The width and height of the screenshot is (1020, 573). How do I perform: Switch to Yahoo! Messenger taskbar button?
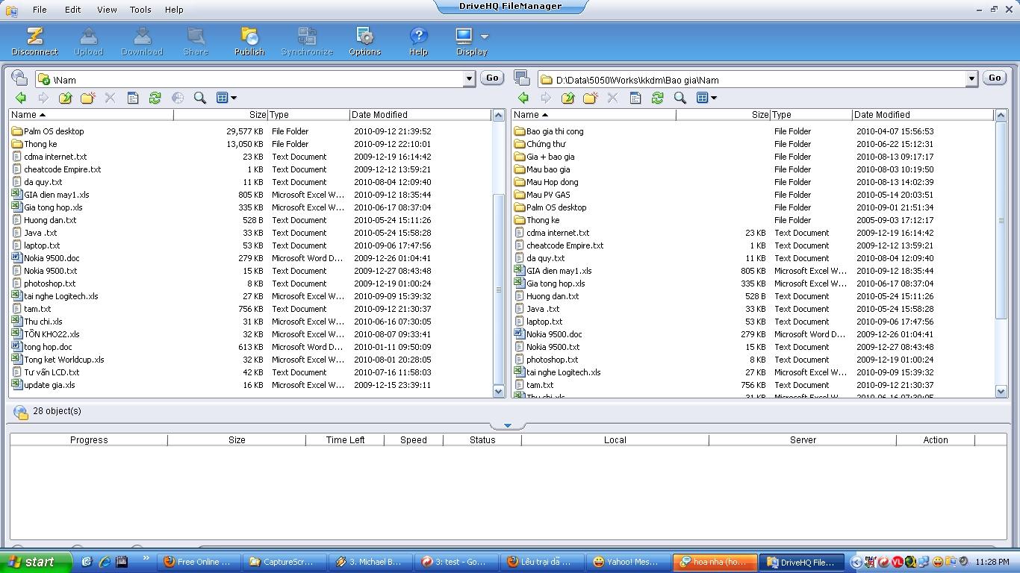(626, 562)
